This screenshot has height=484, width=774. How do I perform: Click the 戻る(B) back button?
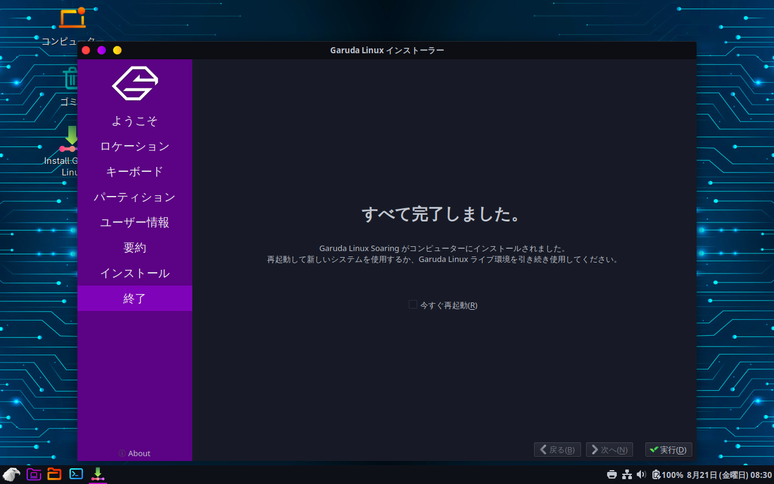(x=558, y=450)
